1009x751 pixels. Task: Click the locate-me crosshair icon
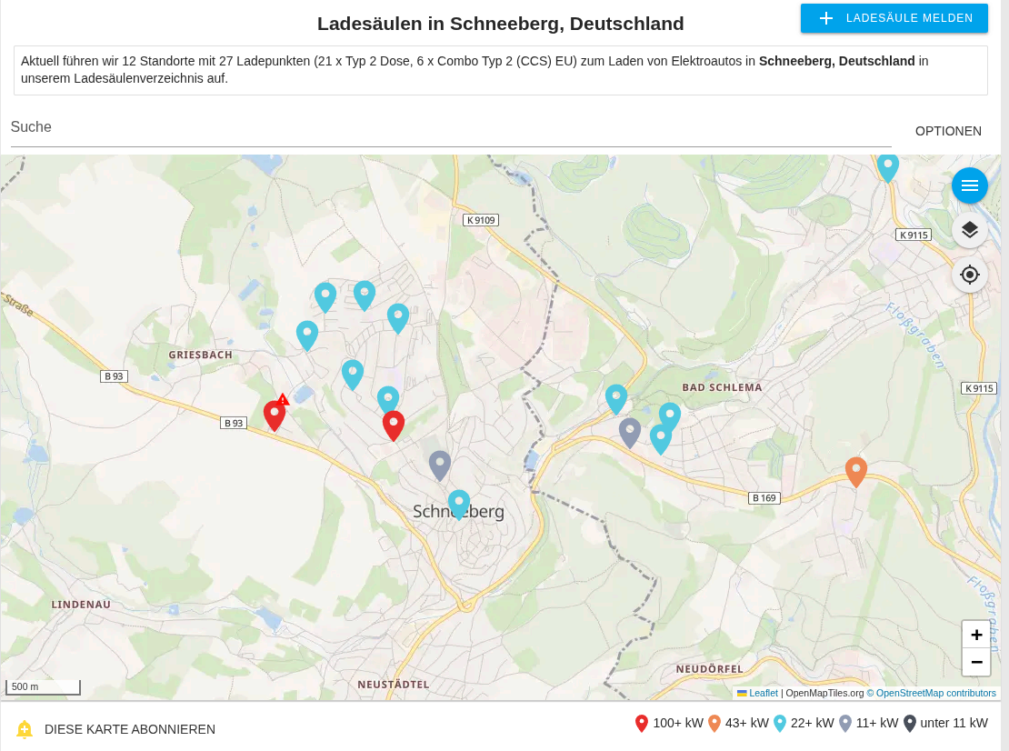click(x=969, y=274)
